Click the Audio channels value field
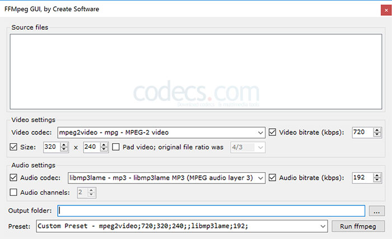Viewport: 392px width, 239px height. pos(82,193)
